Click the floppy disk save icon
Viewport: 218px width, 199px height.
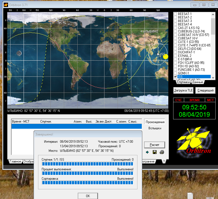tap(155, 152)
